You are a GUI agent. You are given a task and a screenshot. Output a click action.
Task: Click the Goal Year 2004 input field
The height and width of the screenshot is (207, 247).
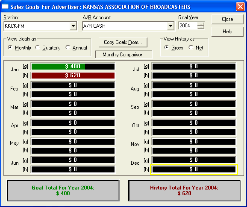pyautogui.click(x=188, y=26)
